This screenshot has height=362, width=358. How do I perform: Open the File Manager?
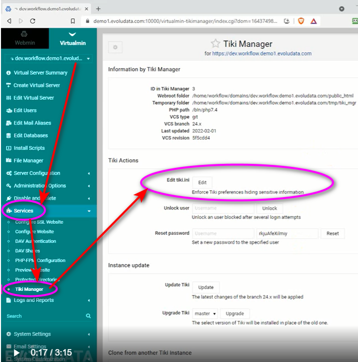pyautogui.click(x=28, y=160)
